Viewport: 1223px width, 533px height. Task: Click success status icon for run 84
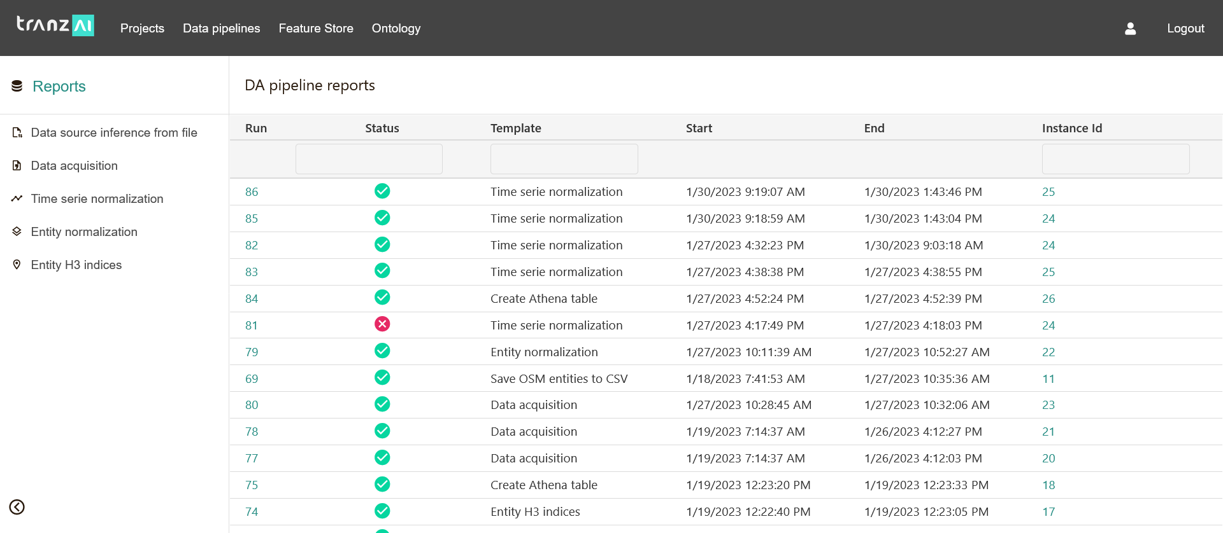click(382, 298)
